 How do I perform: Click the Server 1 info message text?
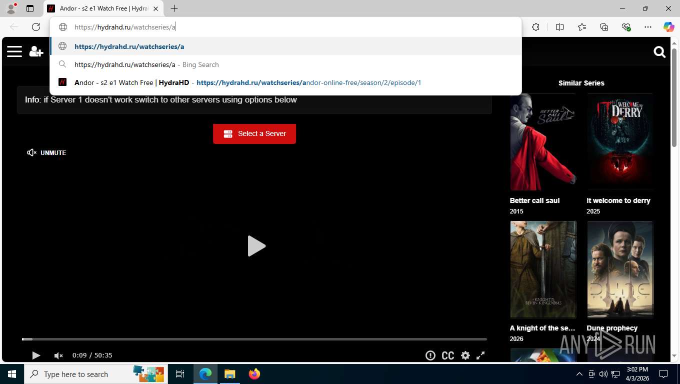point(161,99)
